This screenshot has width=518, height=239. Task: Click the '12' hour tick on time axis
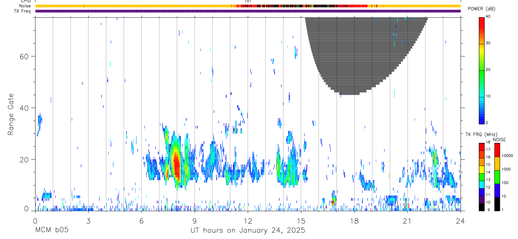pyautogui.click(x=248, y=220)
